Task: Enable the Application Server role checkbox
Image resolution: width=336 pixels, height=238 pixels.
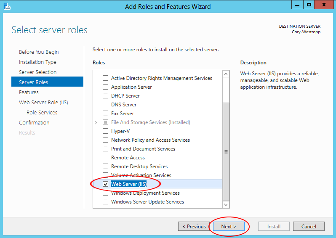Action: (105, 87)
